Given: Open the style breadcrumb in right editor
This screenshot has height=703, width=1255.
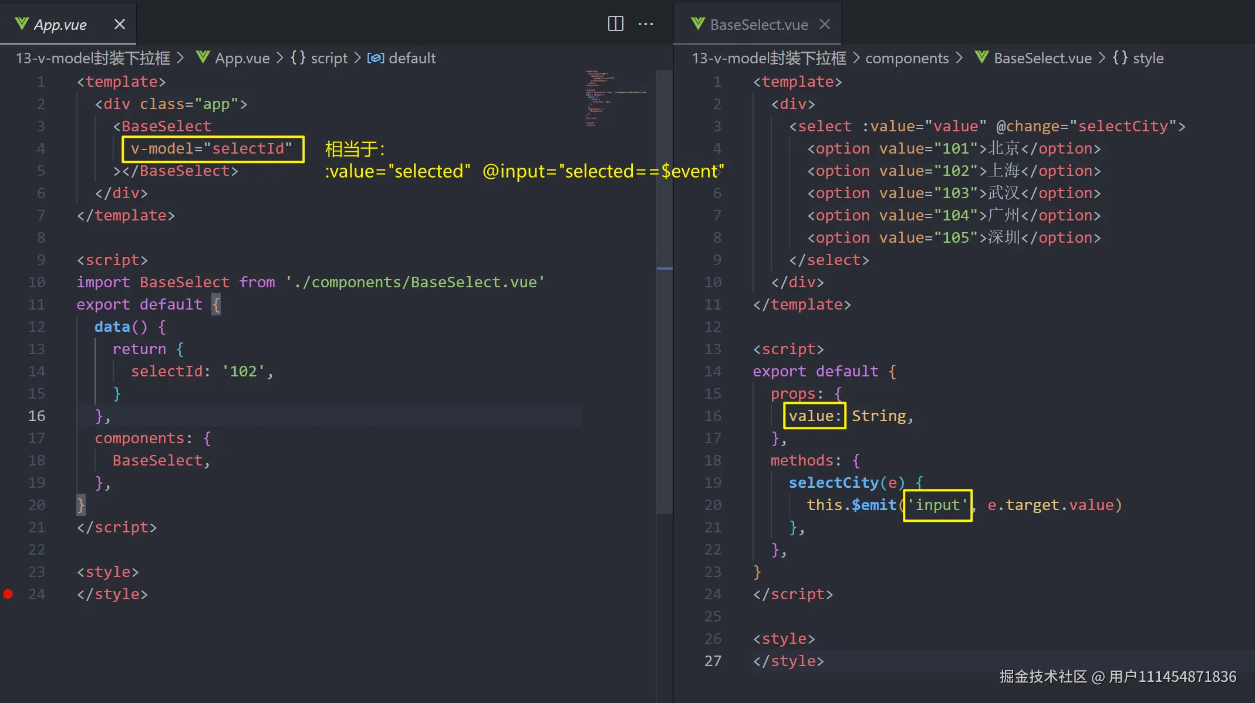Looking at the screenshot, I should (x=1148, y=58).
